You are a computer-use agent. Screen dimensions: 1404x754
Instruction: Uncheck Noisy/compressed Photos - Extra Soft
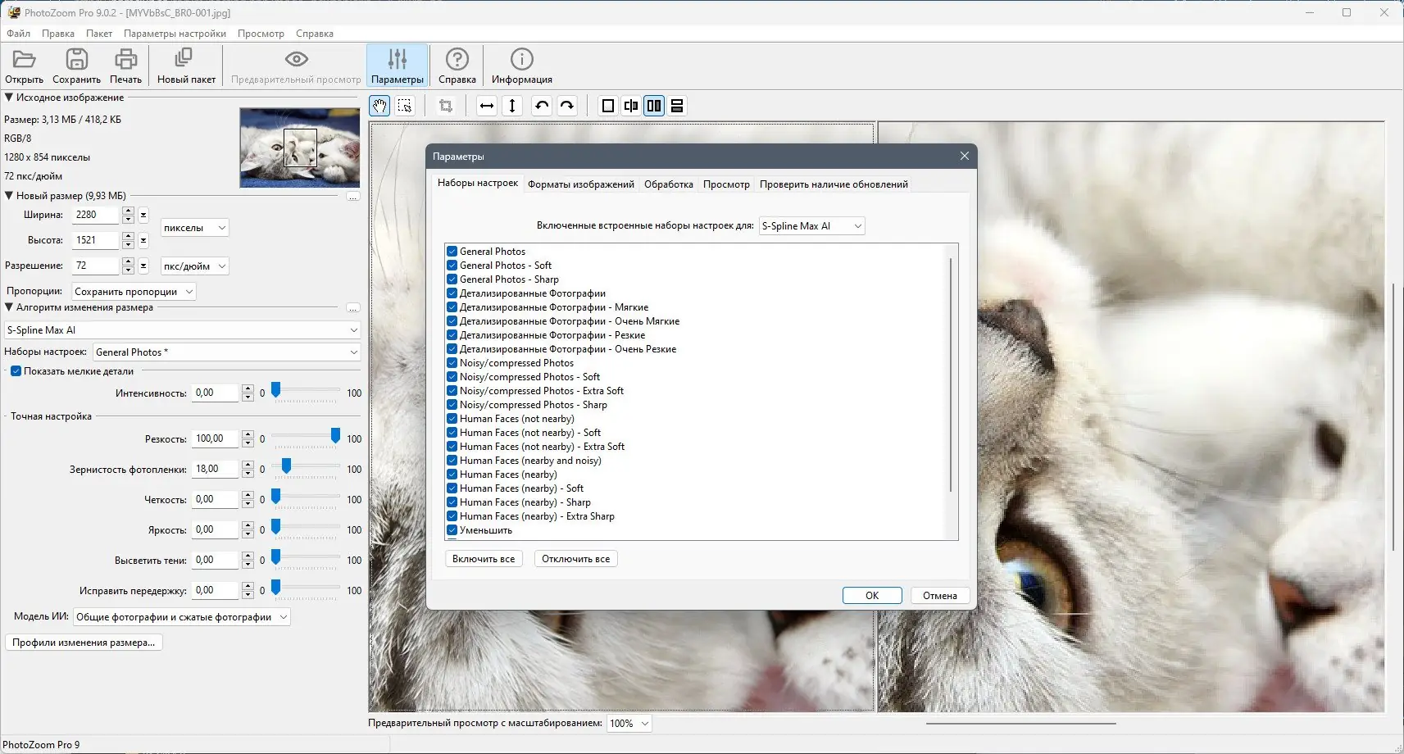[452, 391]
